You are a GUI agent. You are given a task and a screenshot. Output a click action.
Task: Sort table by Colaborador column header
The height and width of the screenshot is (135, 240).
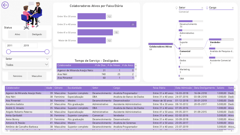13,88
